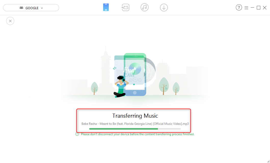The image size is (270, 163).
Task: Select the music note library icon
Action: (x=144, y=7)
